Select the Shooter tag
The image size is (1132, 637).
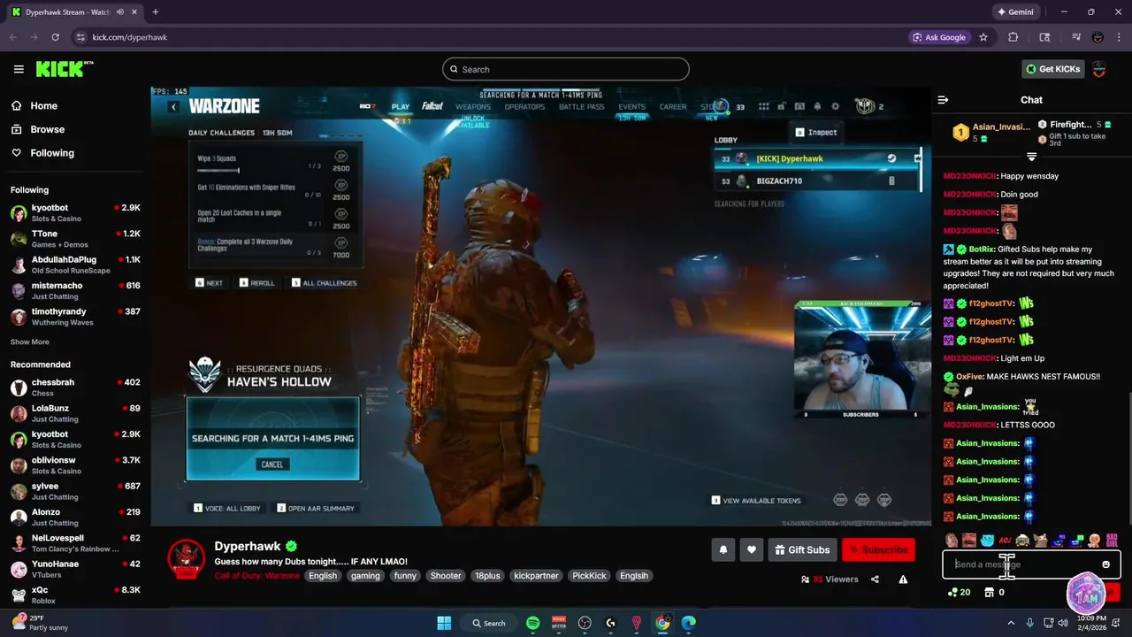(445, 575)
